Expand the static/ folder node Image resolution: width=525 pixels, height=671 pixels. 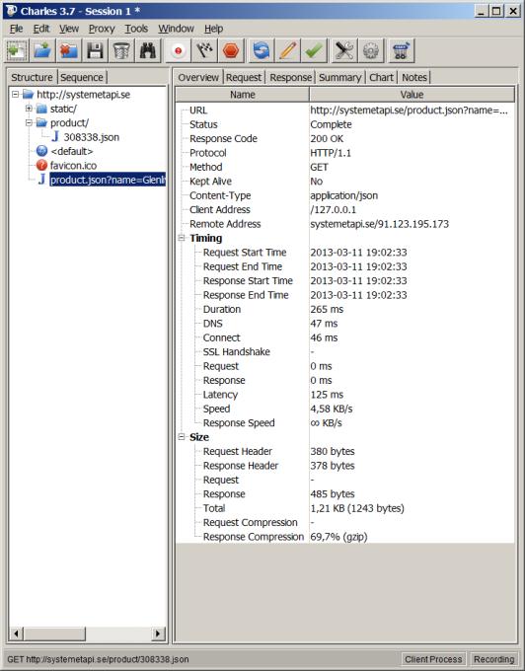[x=29, y=109]
